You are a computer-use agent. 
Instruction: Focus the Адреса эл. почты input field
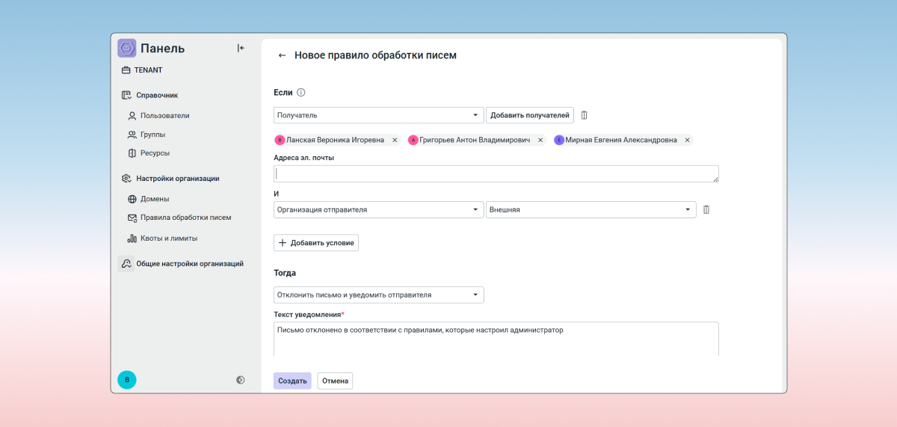tap(496, 173)
